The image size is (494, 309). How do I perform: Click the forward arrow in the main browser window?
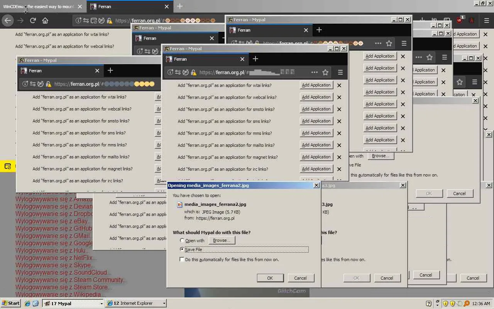(x=20, y=20)
